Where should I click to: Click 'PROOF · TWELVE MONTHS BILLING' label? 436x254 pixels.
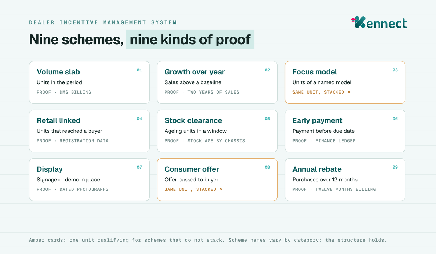point(334,189)
